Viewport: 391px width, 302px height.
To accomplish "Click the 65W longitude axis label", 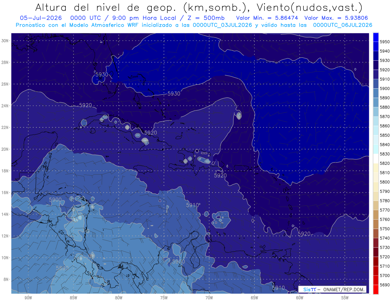I will pos(254,298).
